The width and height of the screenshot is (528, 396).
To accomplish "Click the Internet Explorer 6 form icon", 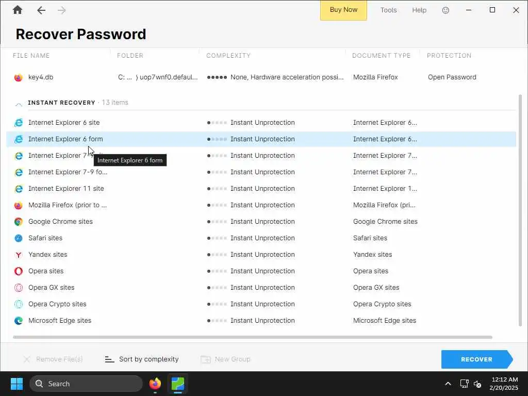I will 19,139.
